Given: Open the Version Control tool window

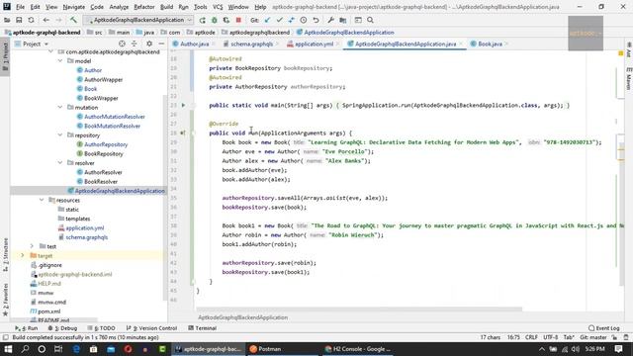Looking at the screenshot, I should (151, 328).
